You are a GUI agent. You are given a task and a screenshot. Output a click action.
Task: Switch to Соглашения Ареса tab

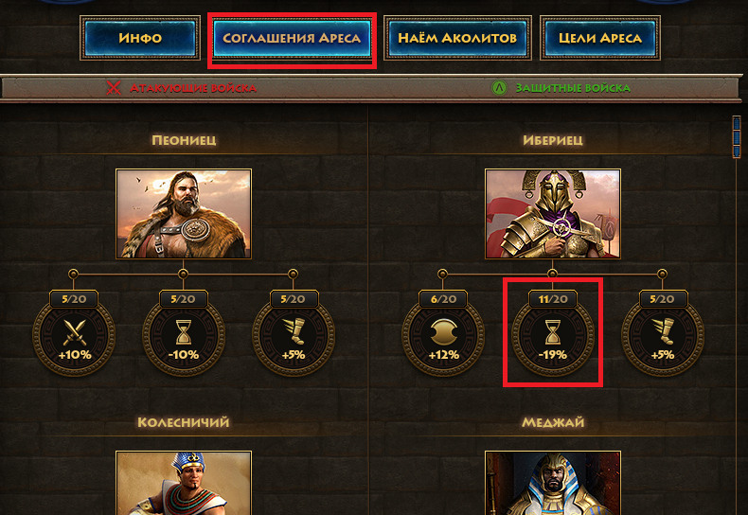tap(292, 38)
